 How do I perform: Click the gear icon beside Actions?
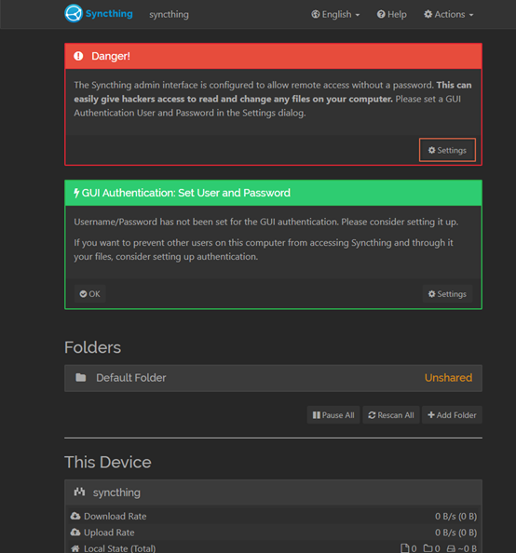pos(428,14)
